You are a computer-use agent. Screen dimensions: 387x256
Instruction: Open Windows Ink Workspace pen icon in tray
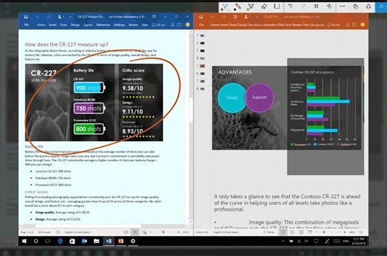click(x=327, y=241)
